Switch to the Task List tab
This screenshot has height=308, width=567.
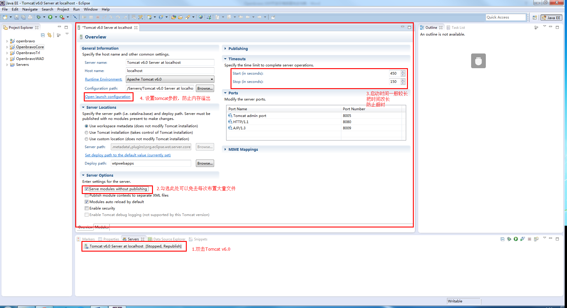tap(456, 28)
